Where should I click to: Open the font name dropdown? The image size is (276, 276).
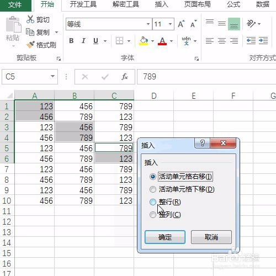(148, 24)
